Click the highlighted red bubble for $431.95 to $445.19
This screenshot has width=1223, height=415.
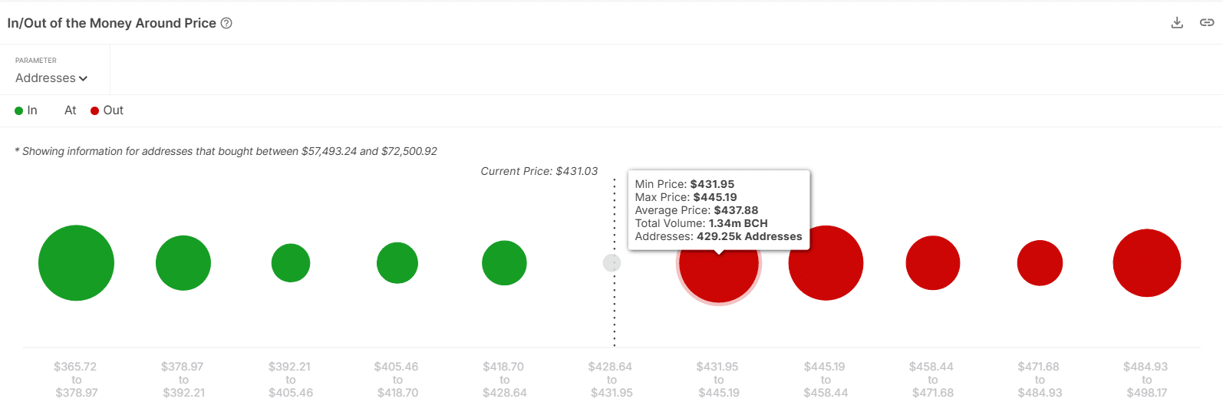(719, 278)
